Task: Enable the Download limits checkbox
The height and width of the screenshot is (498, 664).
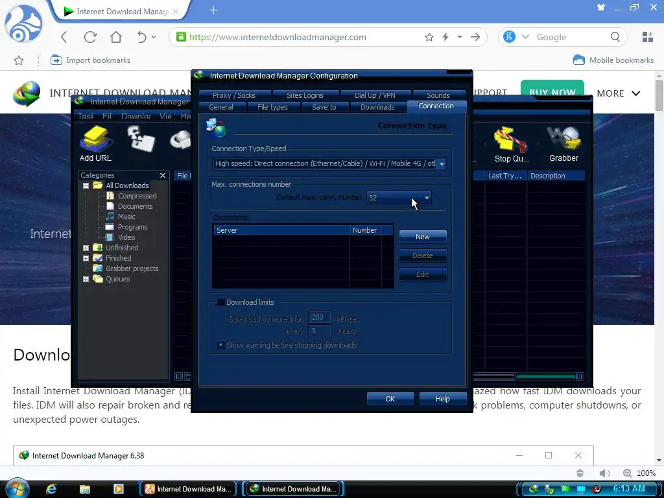Action: pos(220,302)
